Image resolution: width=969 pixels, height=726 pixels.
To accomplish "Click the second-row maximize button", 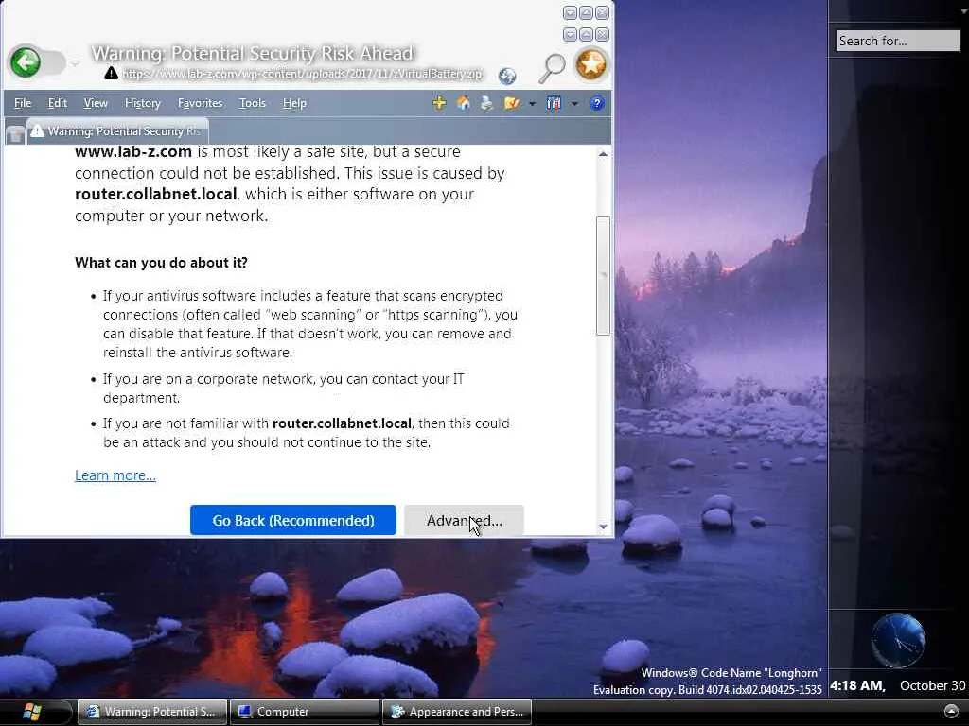I will [x=586, y=34].
